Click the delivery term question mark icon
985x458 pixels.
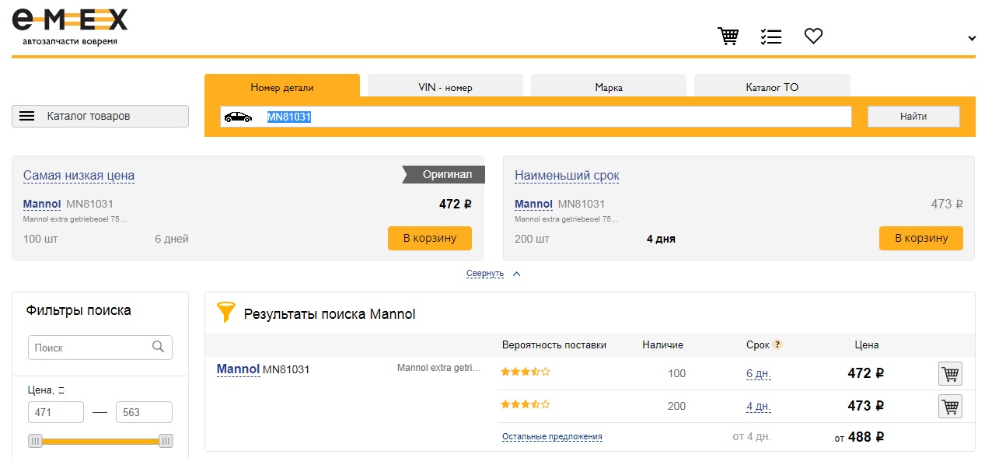click(777, 344)
